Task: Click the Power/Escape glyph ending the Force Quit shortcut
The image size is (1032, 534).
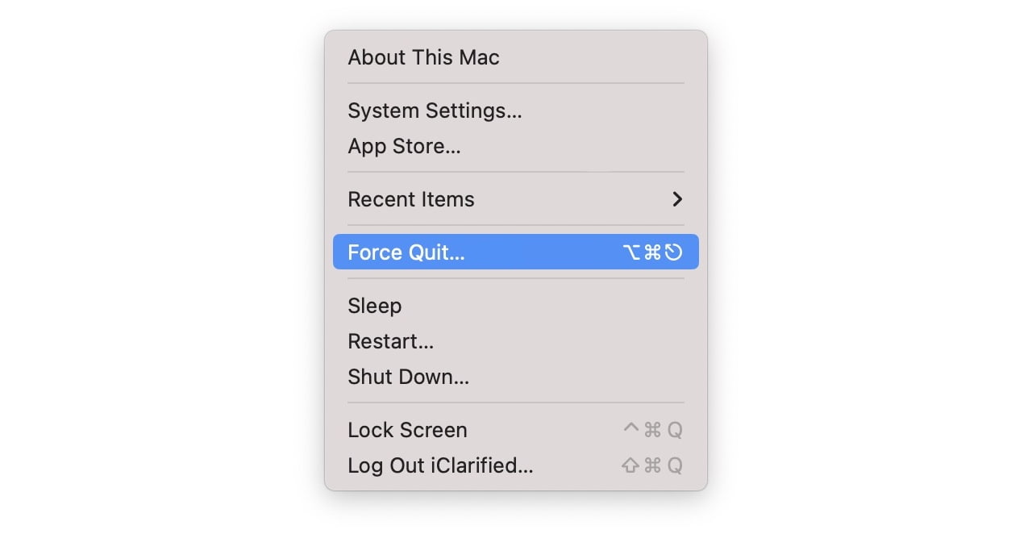Action: 676,252
